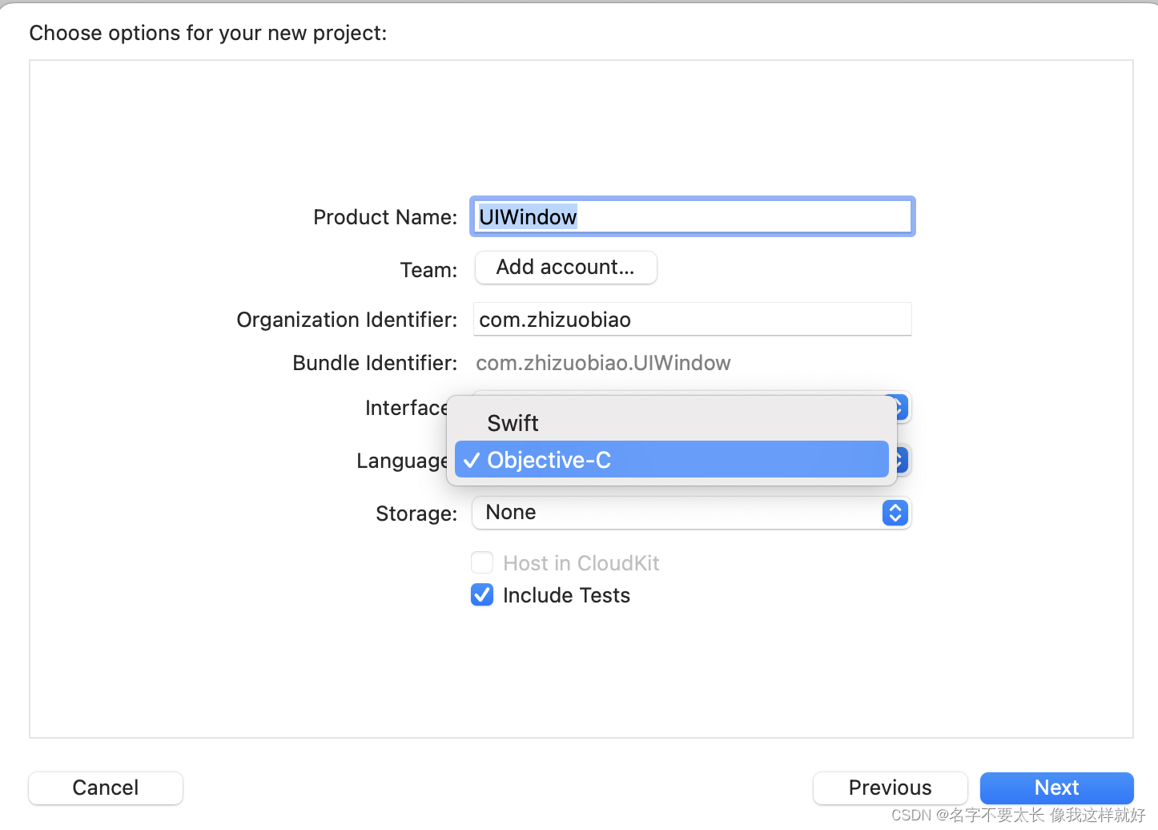The height and width of the screenshot is (830, 1158).
Task: Click the Team label
Action: (x=428, y=270)
